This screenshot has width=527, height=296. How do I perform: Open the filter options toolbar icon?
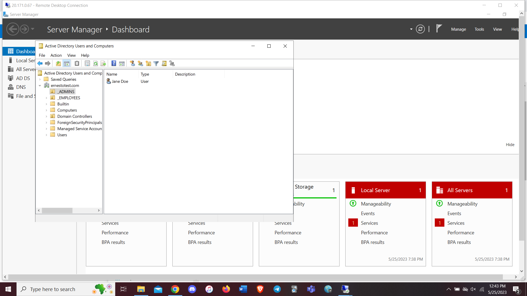[156, 63]
